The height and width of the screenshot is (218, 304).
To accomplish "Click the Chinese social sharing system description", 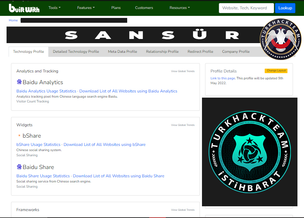I will coord(39,150).
